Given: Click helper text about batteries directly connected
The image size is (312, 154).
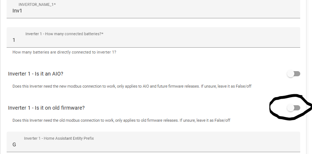Looking at the screenshot, I should point(64,52).
